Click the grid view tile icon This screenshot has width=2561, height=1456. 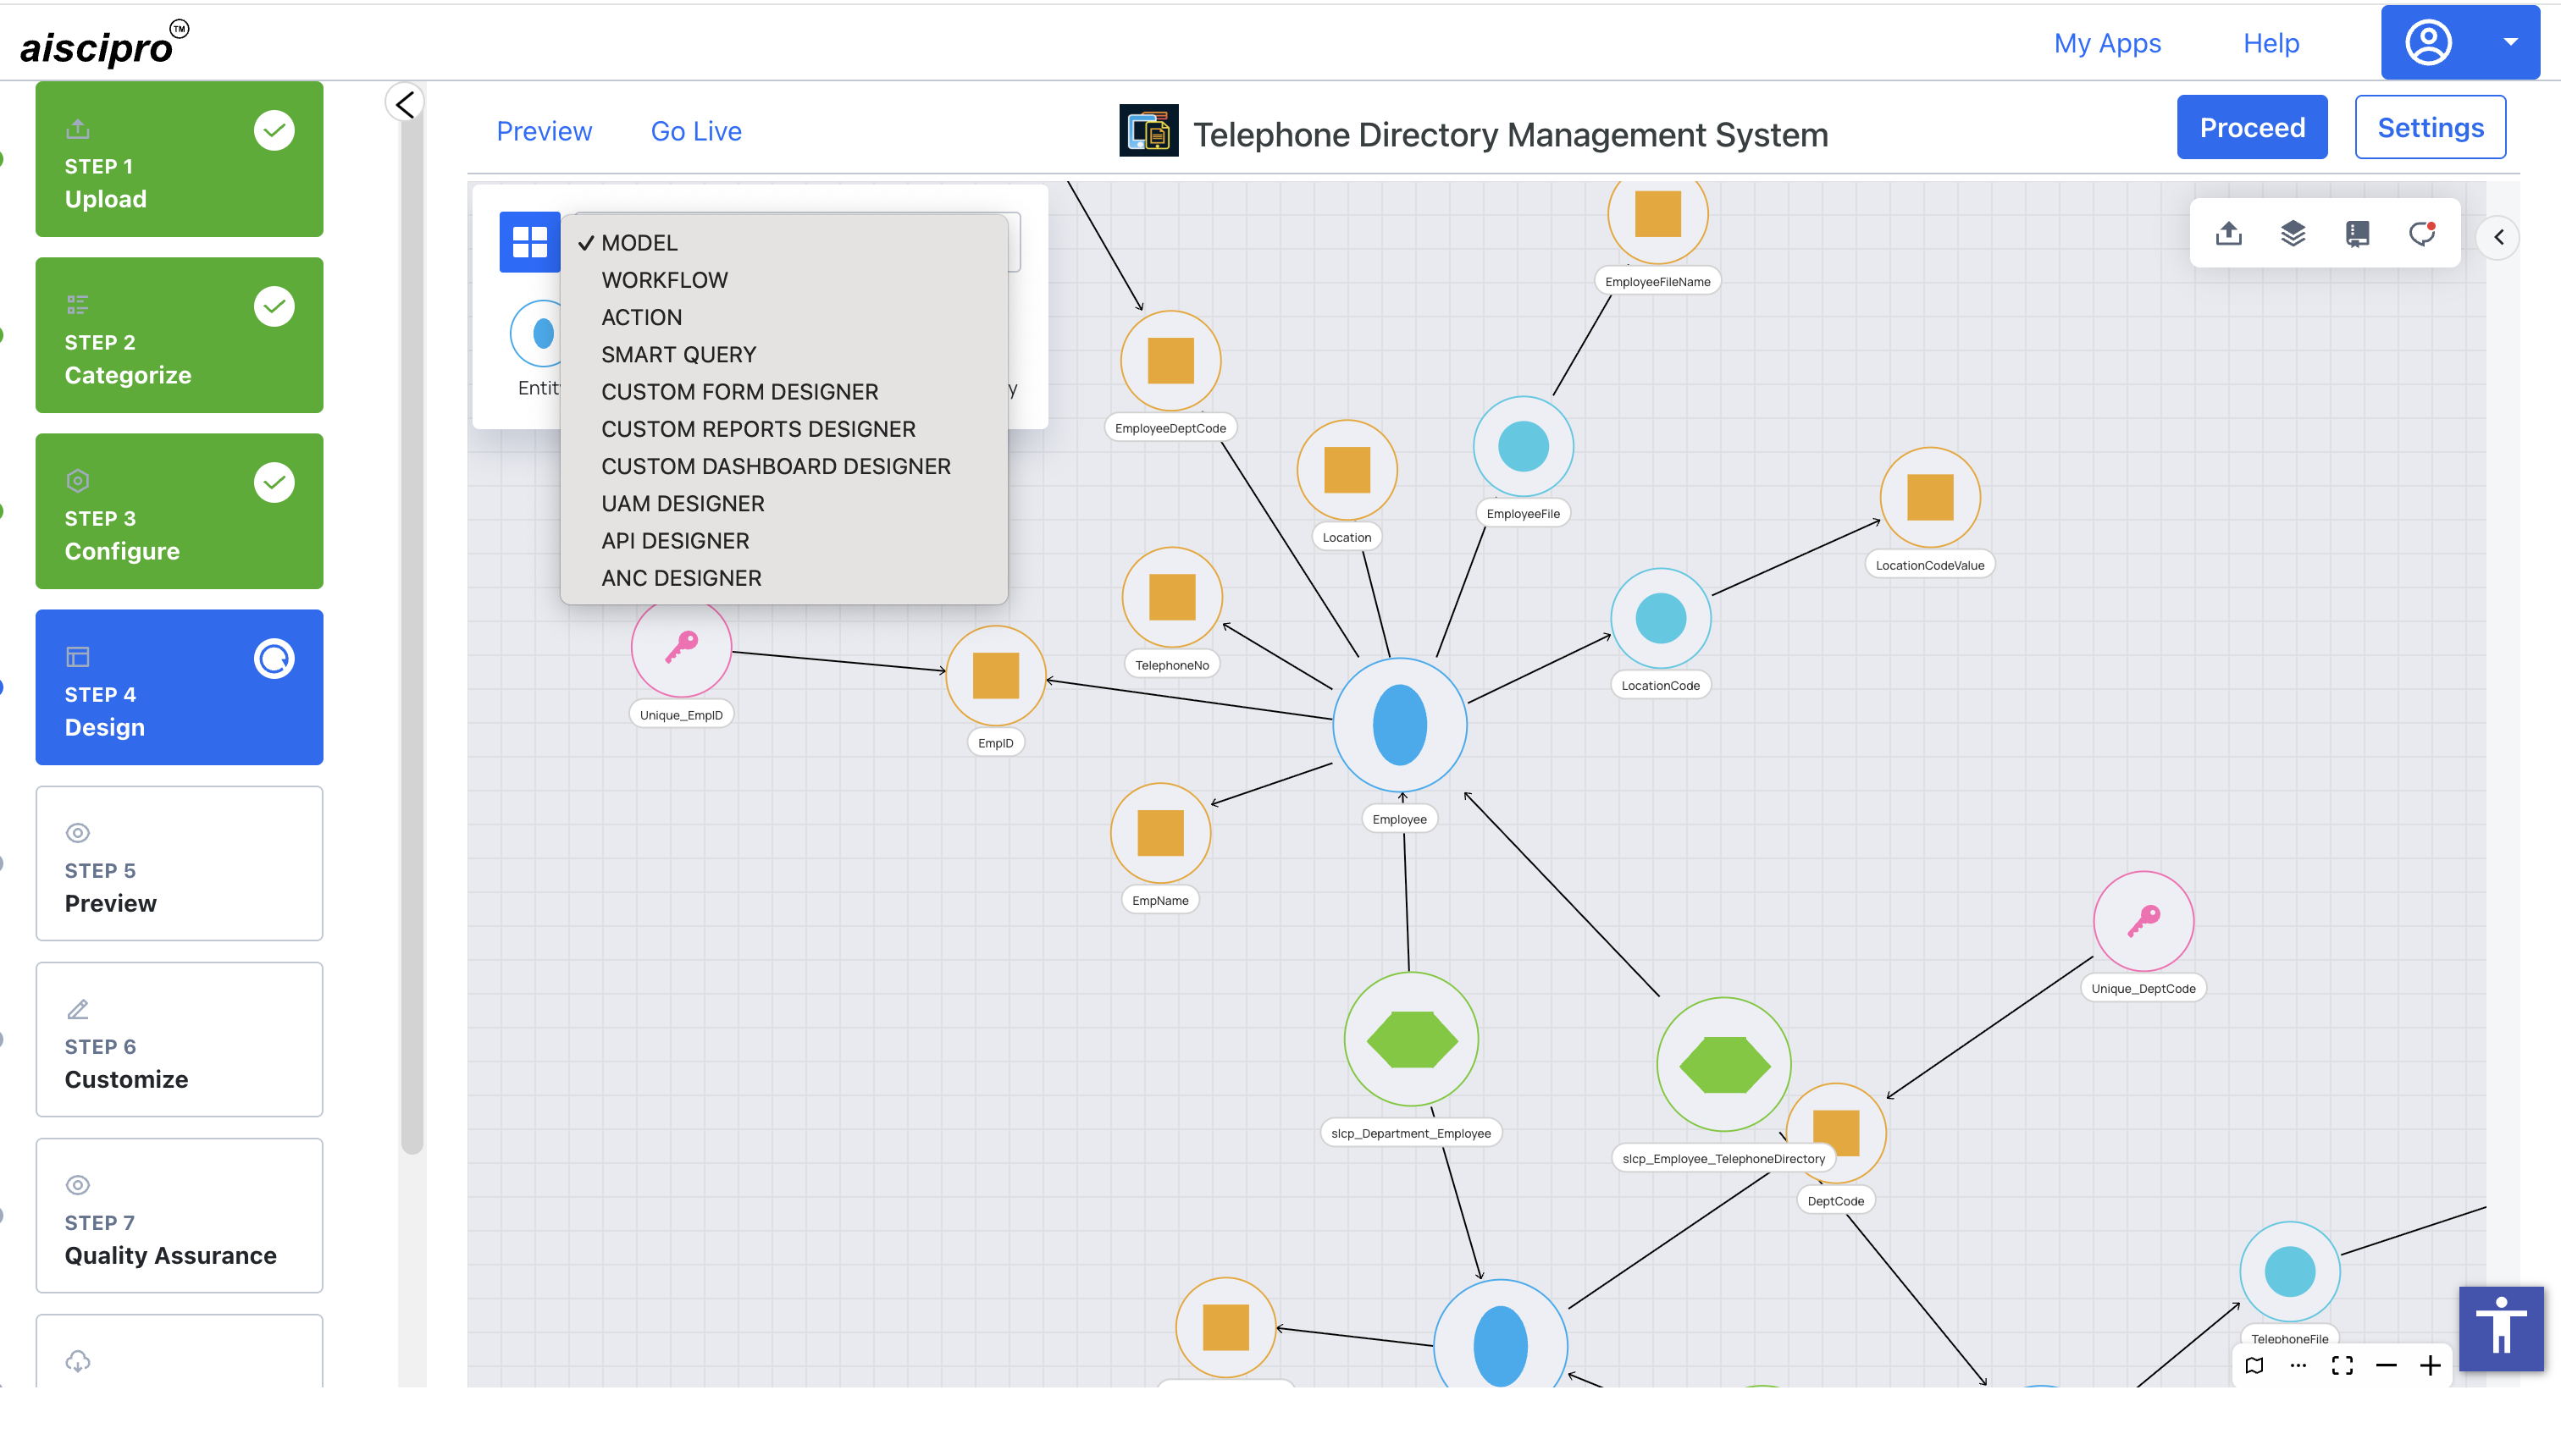tap(529, 241)
